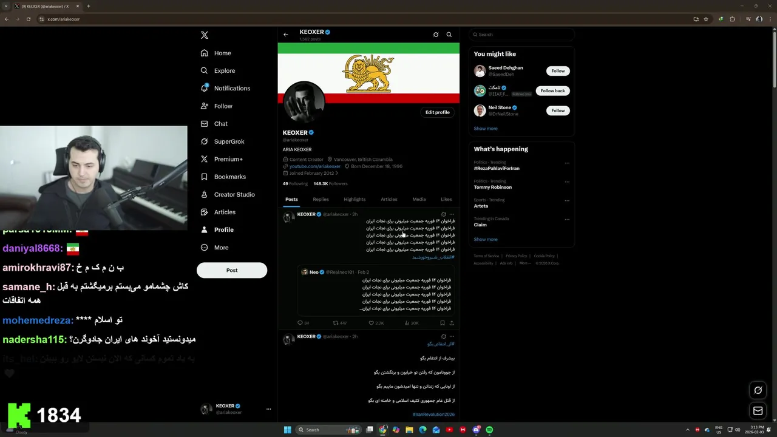Open the floating Messages envelope button

tap(758, 412)
